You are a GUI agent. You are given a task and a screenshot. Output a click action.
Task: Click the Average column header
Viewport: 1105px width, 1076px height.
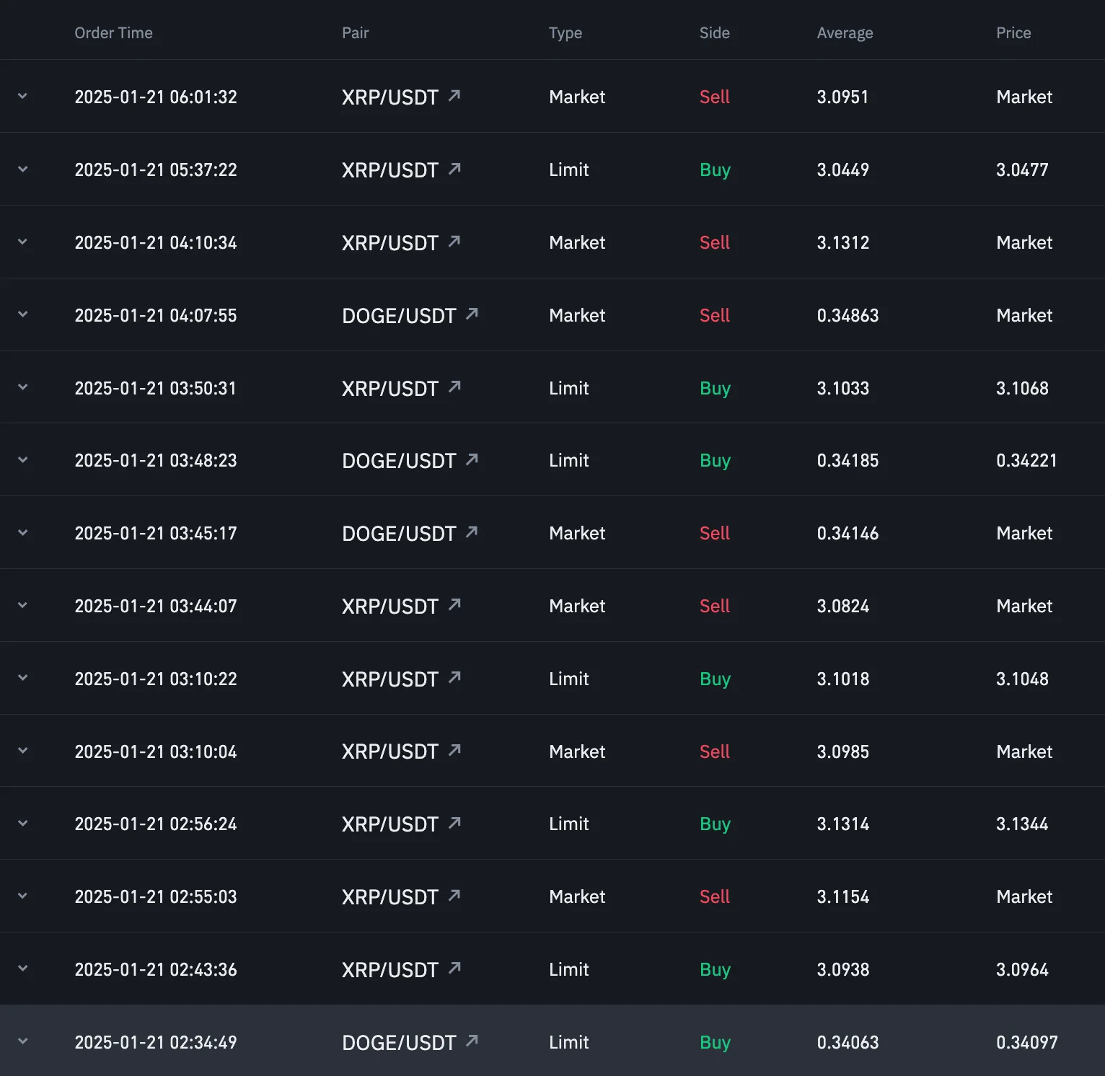tap(845, 33)
